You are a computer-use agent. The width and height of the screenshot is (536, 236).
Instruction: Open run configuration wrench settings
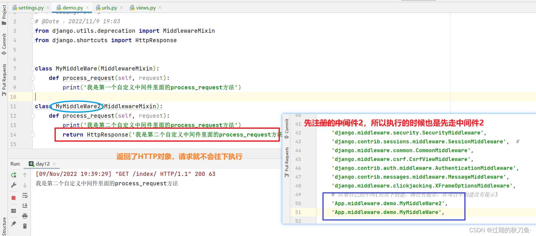[x=14, y=185]
